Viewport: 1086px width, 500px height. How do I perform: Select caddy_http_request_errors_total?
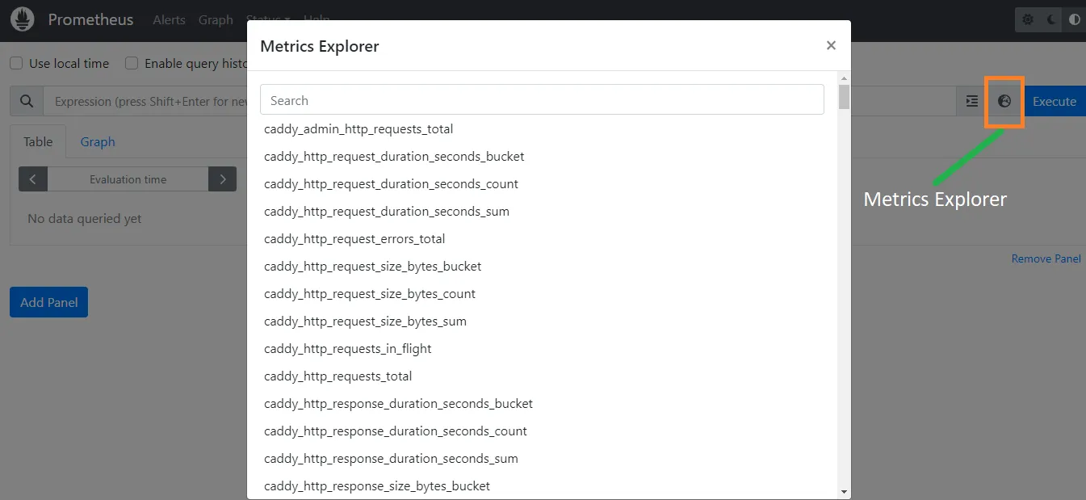click(x=354, y=239)
